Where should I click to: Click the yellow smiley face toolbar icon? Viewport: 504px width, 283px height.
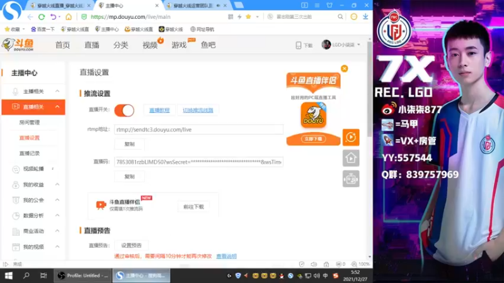click(353, 17)
